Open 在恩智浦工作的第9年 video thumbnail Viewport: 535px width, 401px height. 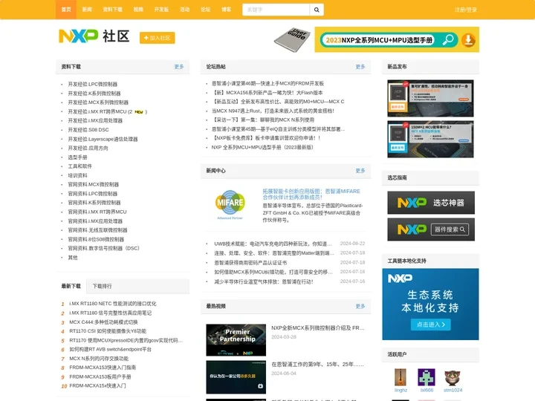[236, 377]
